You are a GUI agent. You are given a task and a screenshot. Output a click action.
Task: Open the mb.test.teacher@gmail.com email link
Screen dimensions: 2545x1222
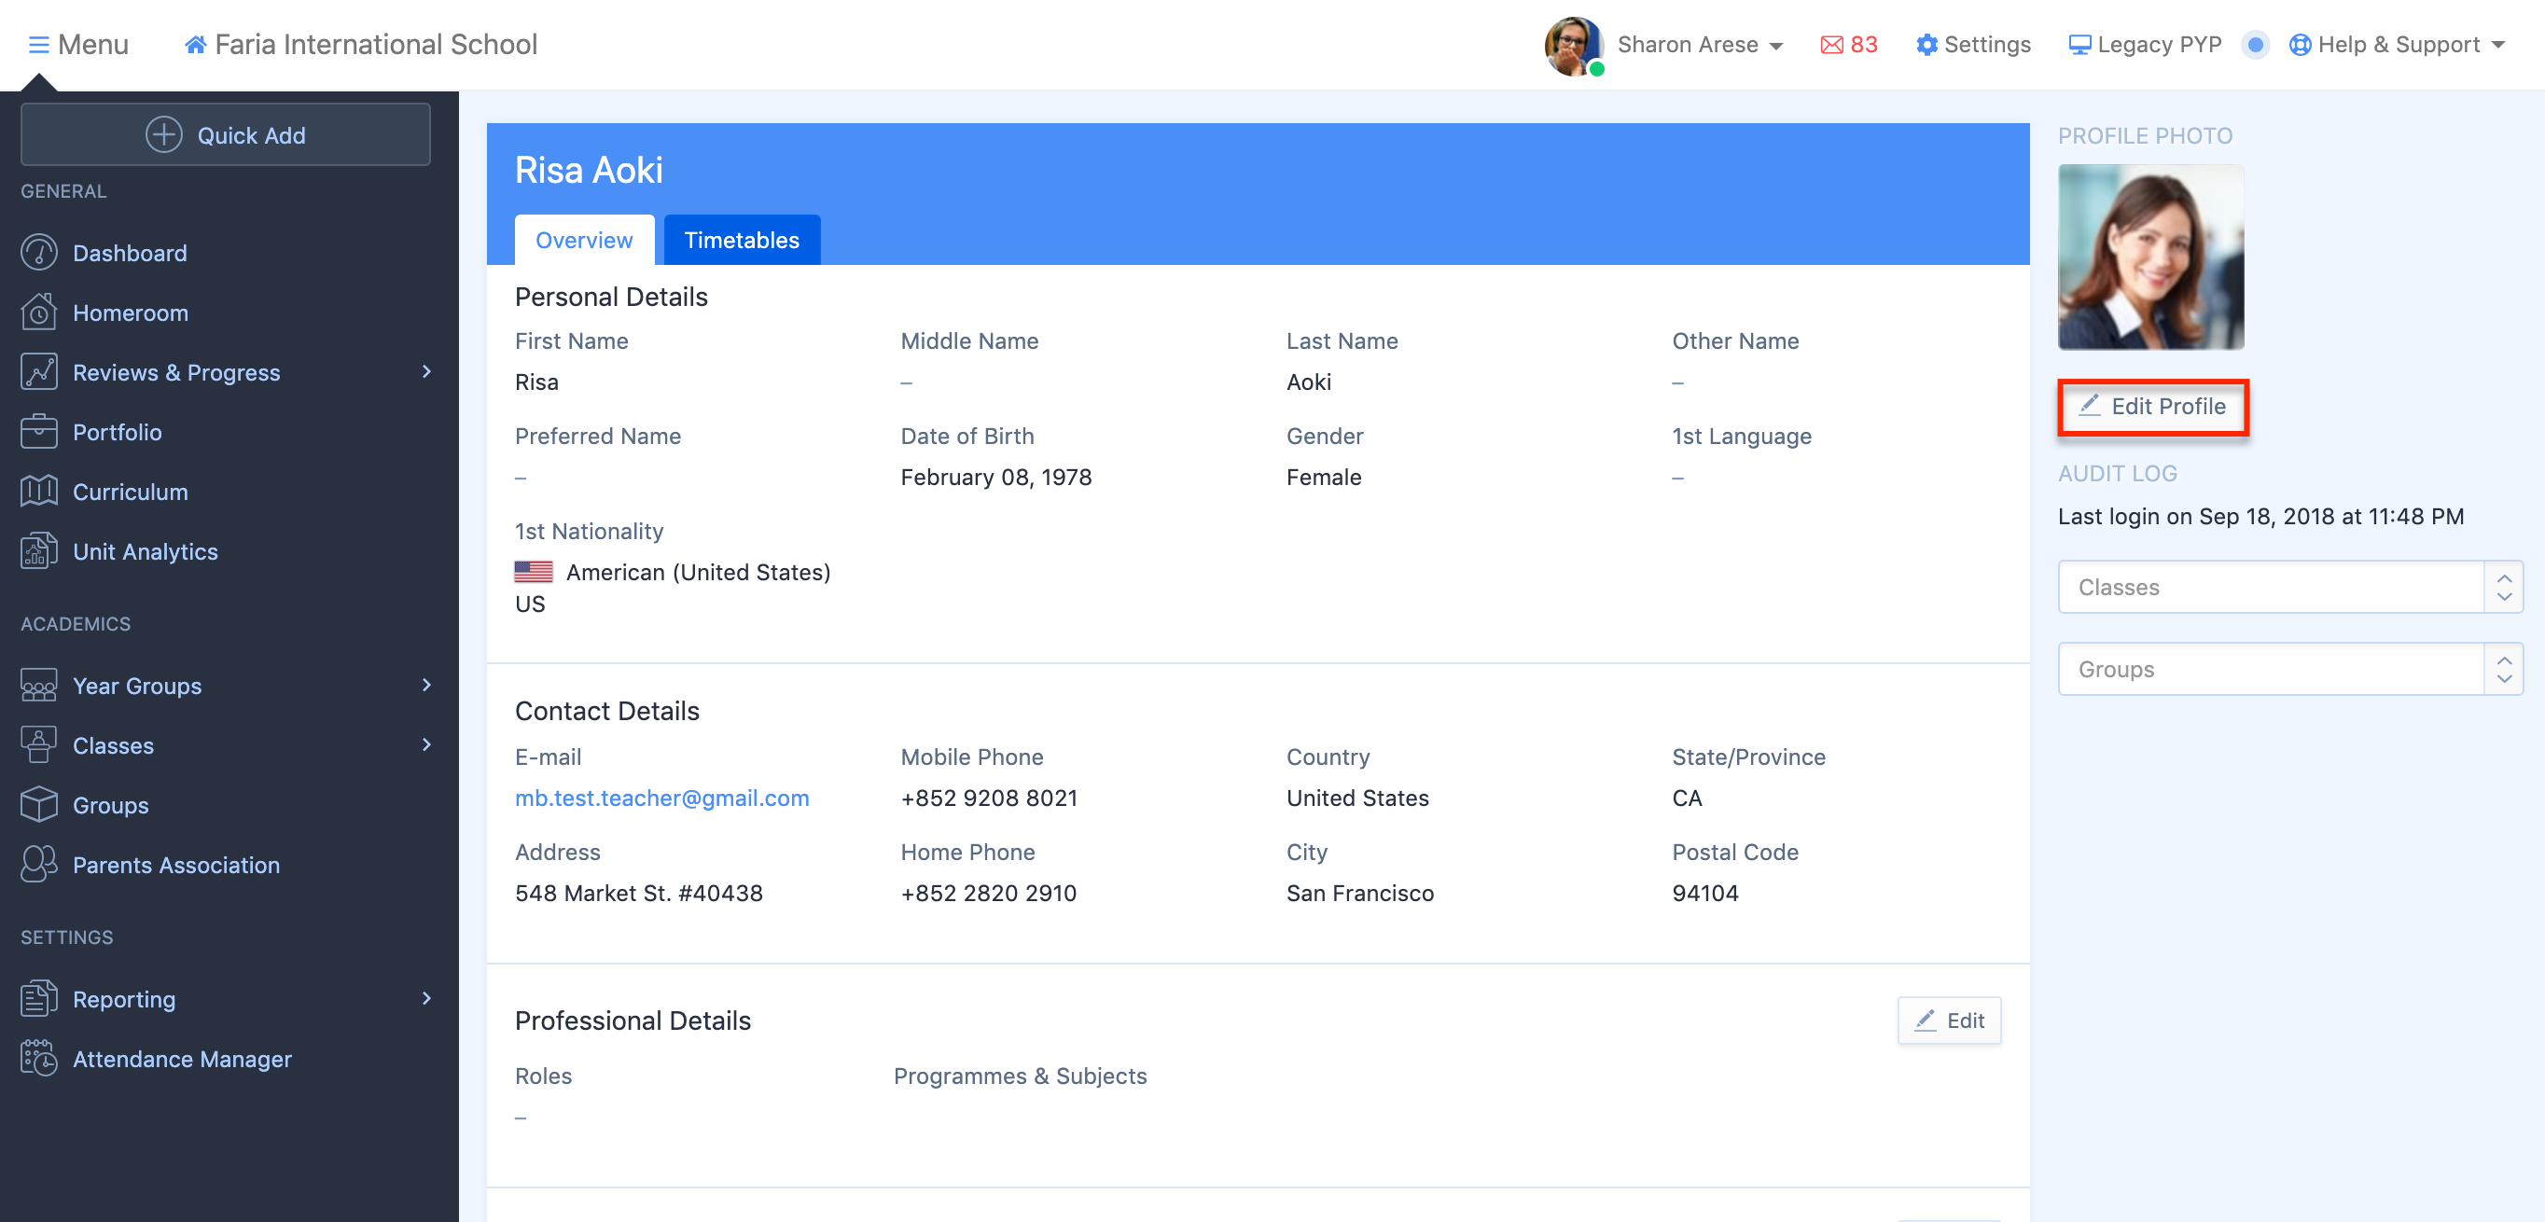tap(661, 798)
